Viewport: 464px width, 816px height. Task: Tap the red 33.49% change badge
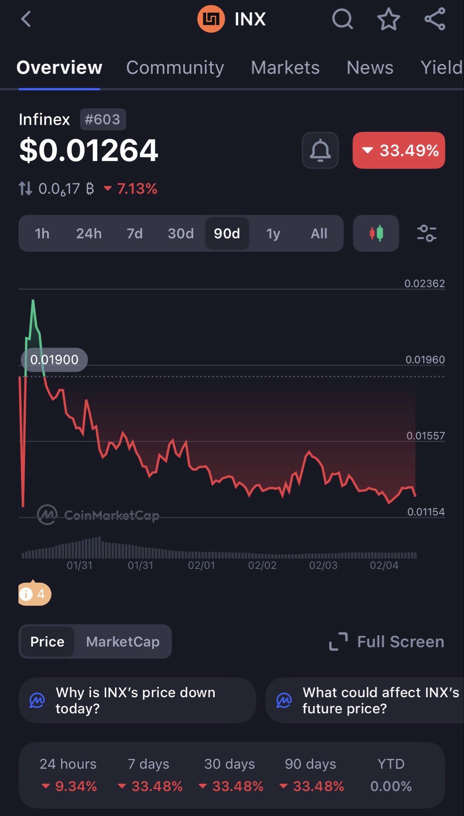tap(399, 151)
